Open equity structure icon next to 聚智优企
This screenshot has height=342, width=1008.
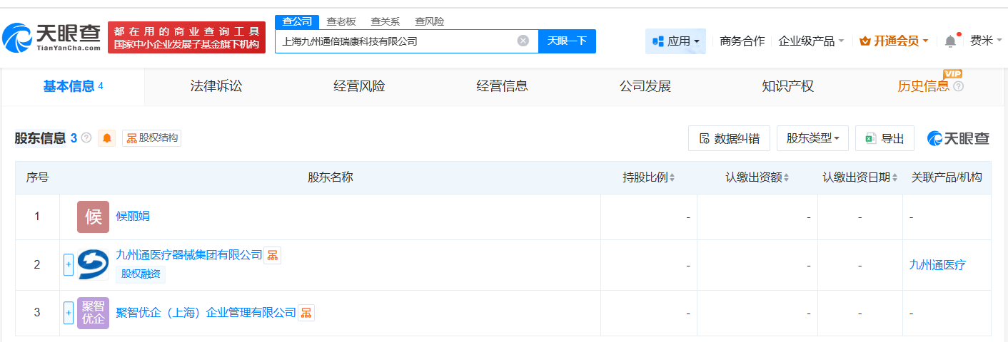click(306, 312)
